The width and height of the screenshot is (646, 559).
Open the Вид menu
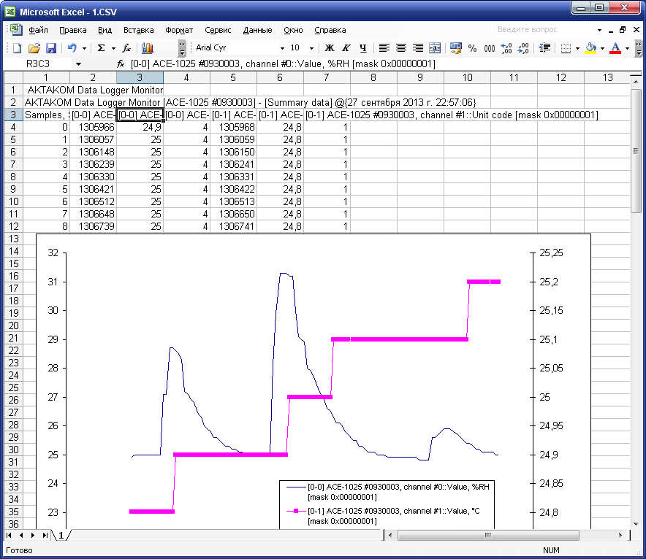105,30
